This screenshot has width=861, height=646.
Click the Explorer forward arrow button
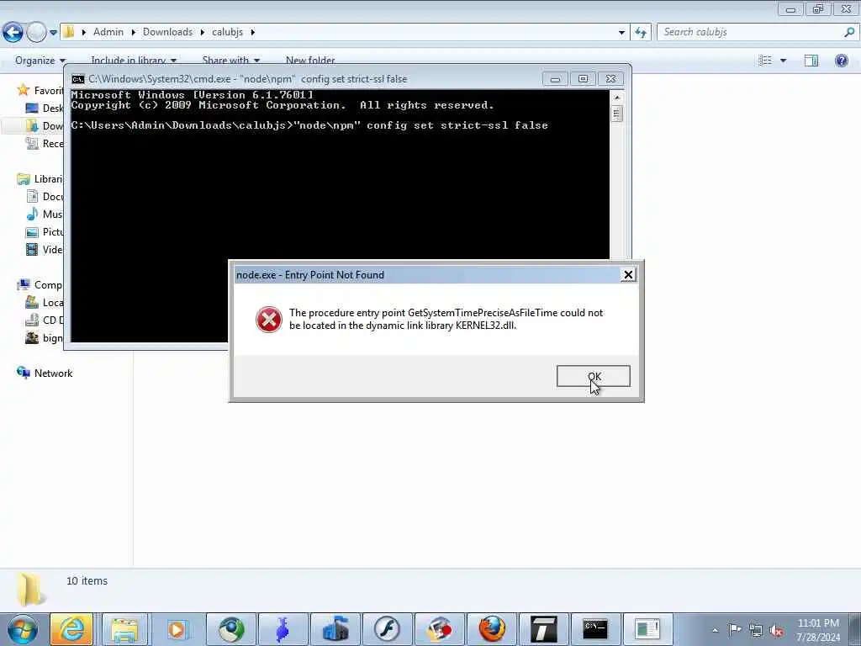pyautogui.click(x=36, y=33)
